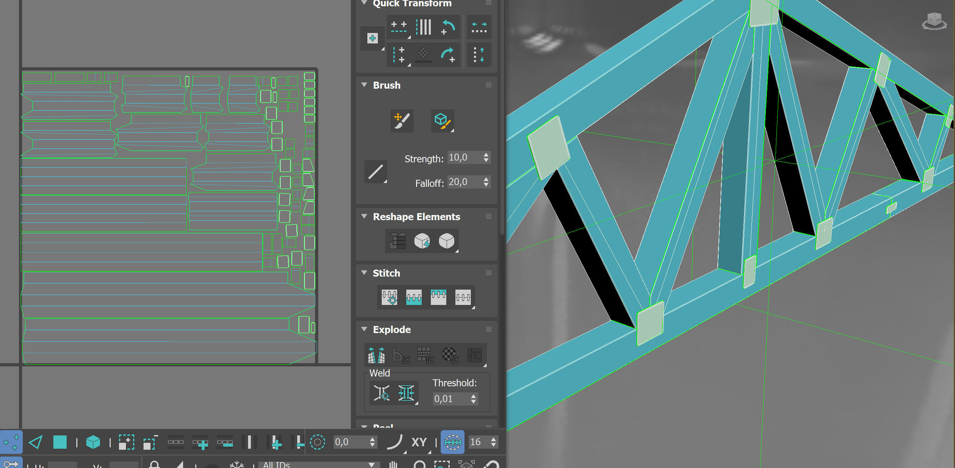Collapse the Reshape Elements rollout
This screenshot has width=955, height=468.
tap(364, 216)
